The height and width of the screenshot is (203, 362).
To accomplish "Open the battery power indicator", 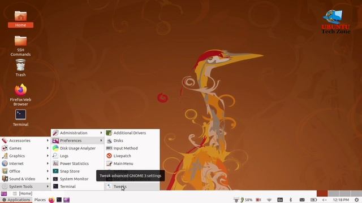I will click(313, 200).
